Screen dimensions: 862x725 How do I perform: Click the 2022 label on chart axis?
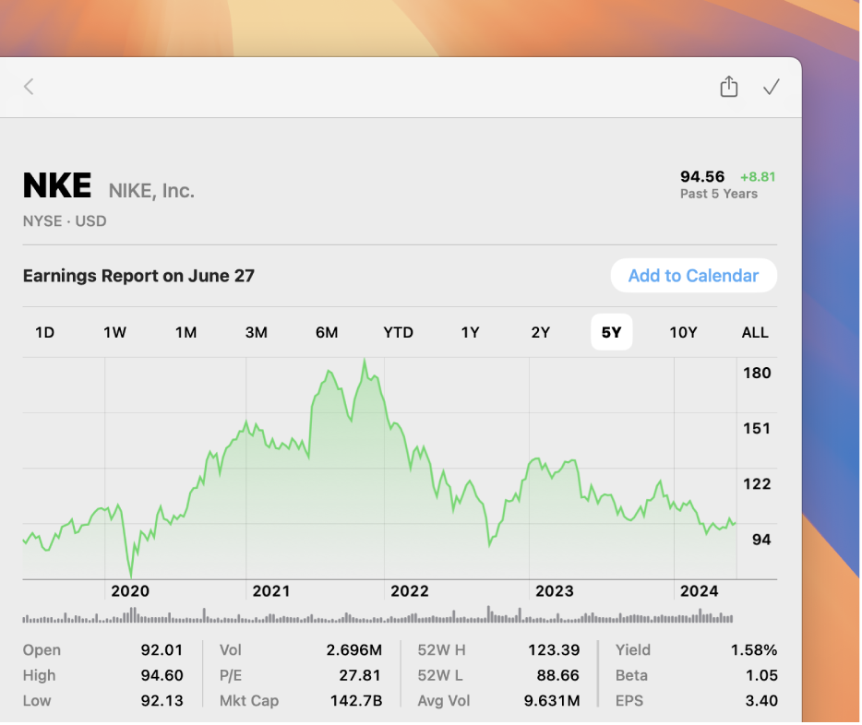[x=410, y=591]
